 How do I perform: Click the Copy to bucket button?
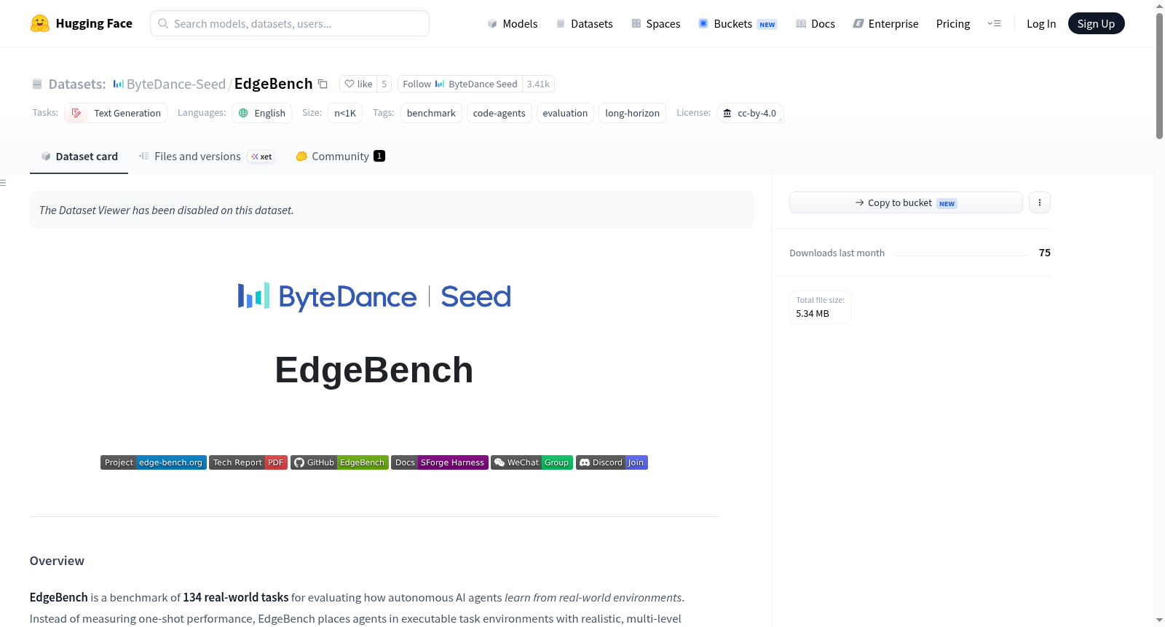(906, 202)
